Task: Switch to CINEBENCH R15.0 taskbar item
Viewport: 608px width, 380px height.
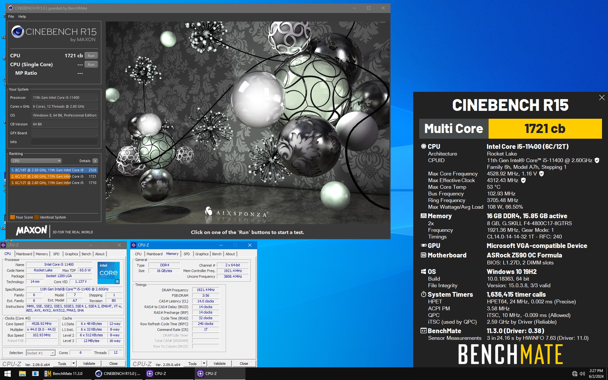Action: coord(118,374)
